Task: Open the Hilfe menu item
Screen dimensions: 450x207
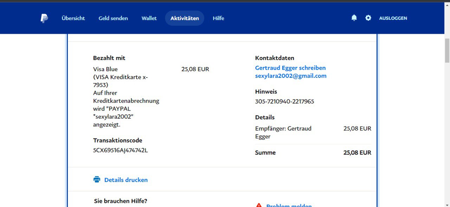Action: coord(218,18)
